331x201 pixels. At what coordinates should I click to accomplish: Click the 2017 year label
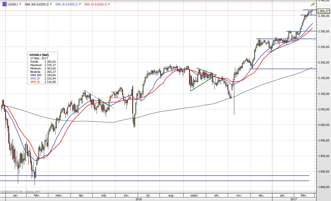click(293, 199)
